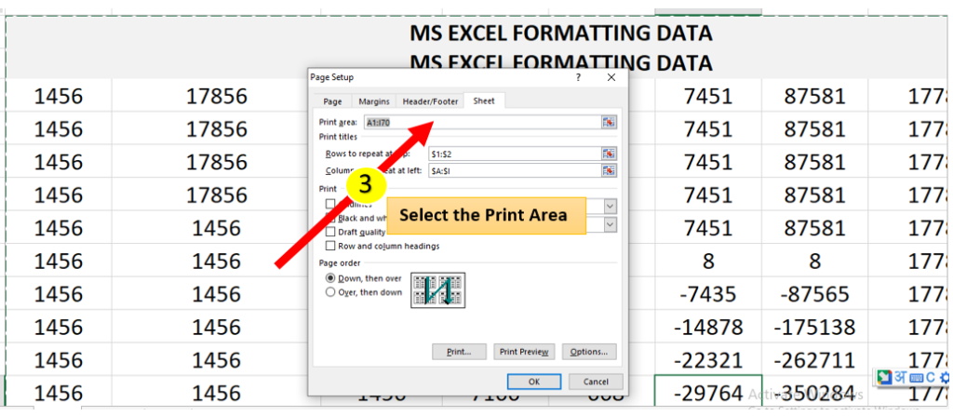Click the Print area field showing A1:I70
The width and height of the screenshot is (953, 416).
coord(483,122)
